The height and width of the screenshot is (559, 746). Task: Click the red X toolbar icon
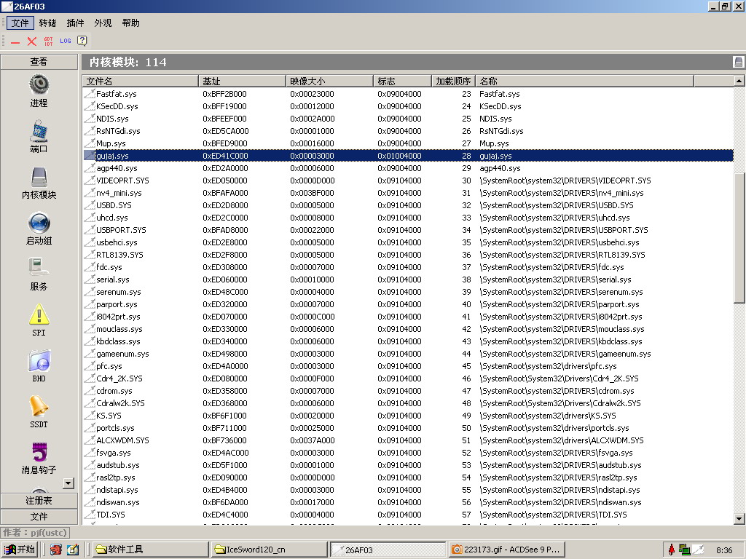(32, 41)
